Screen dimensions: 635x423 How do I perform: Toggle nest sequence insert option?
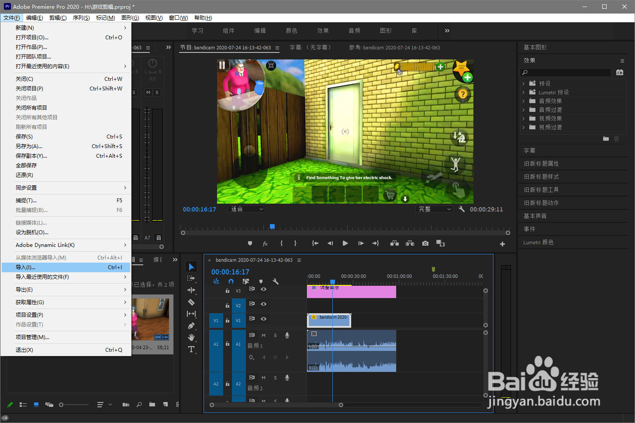[x=216, y=281]
